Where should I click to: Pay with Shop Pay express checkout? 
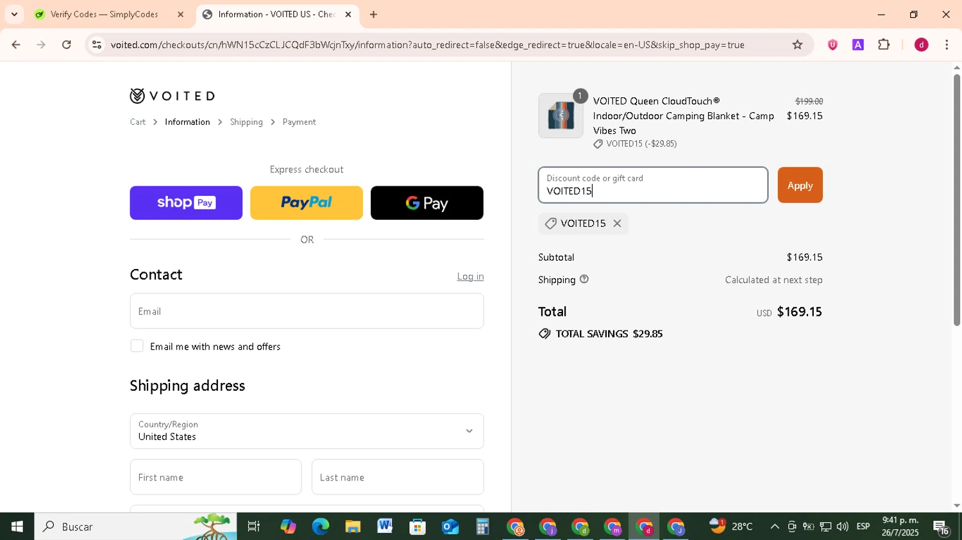pos(186,203)
